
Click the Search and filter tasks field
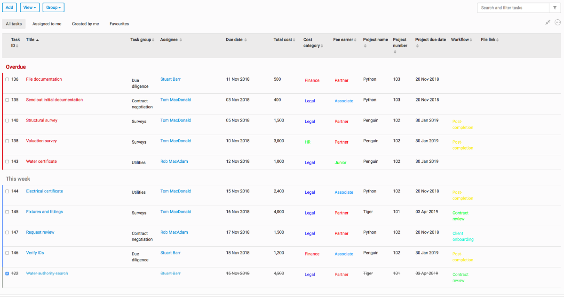click(513, 8)
